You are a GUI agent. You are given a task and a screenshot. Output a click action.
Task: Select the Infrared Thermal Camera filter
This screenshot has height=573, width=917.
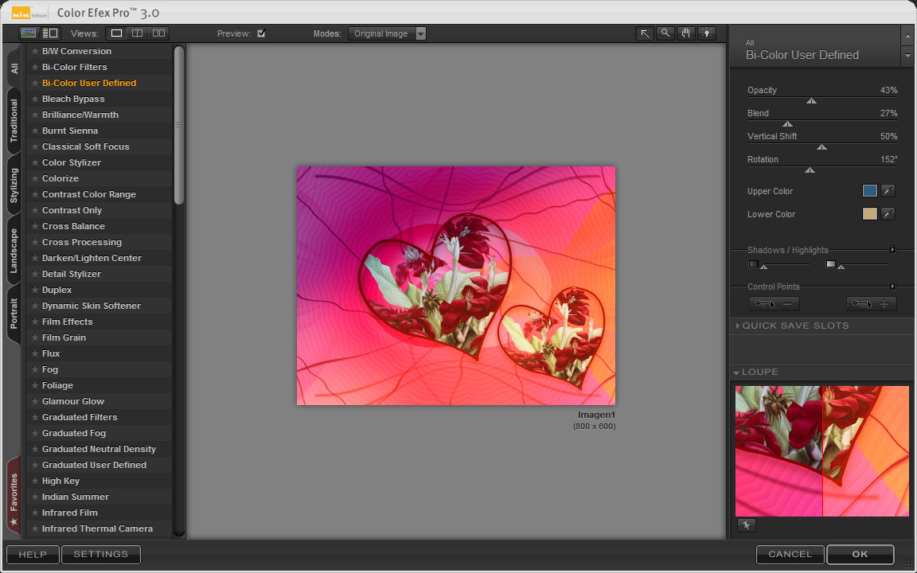97,528
